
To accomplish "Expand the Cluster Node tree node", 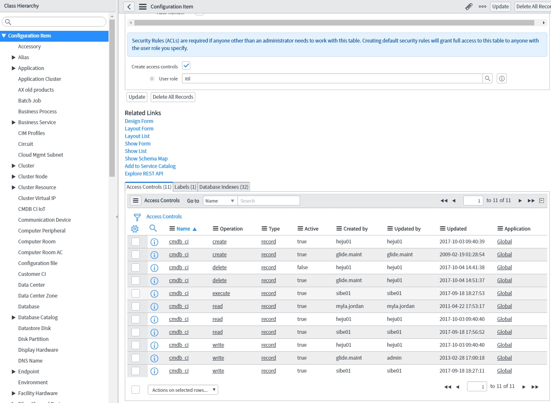I will pos(14,177).
